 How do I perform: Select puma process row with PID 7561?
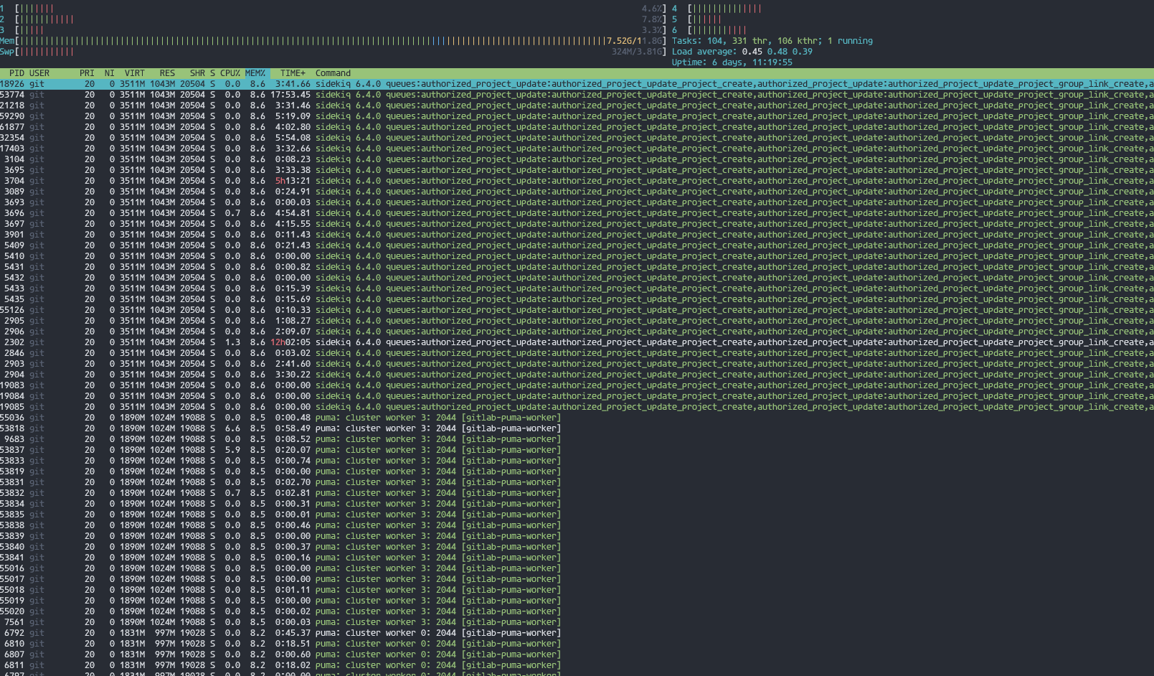[577, 622]
